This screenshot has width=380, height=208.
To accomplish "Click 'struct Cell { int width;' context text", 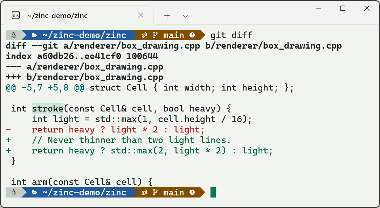I will (153, 87).
